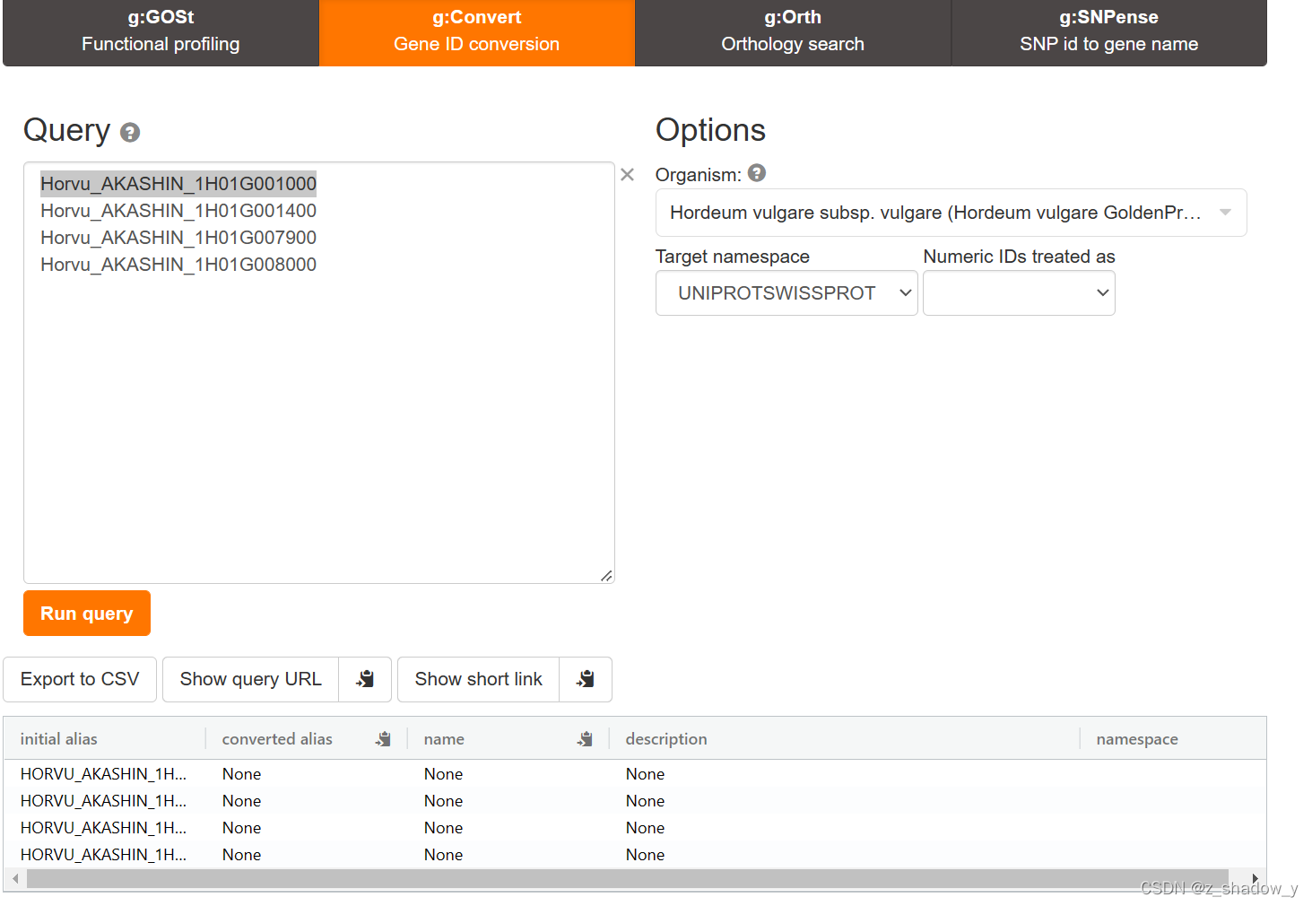Sort by namespace column header

tap(1137, 739)
